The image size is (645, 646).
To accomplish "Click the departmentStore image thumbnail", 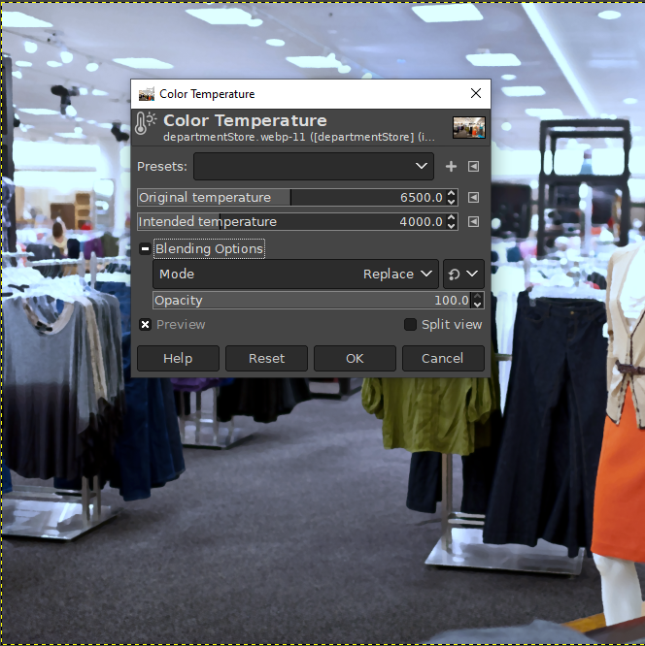I will 469,127.
